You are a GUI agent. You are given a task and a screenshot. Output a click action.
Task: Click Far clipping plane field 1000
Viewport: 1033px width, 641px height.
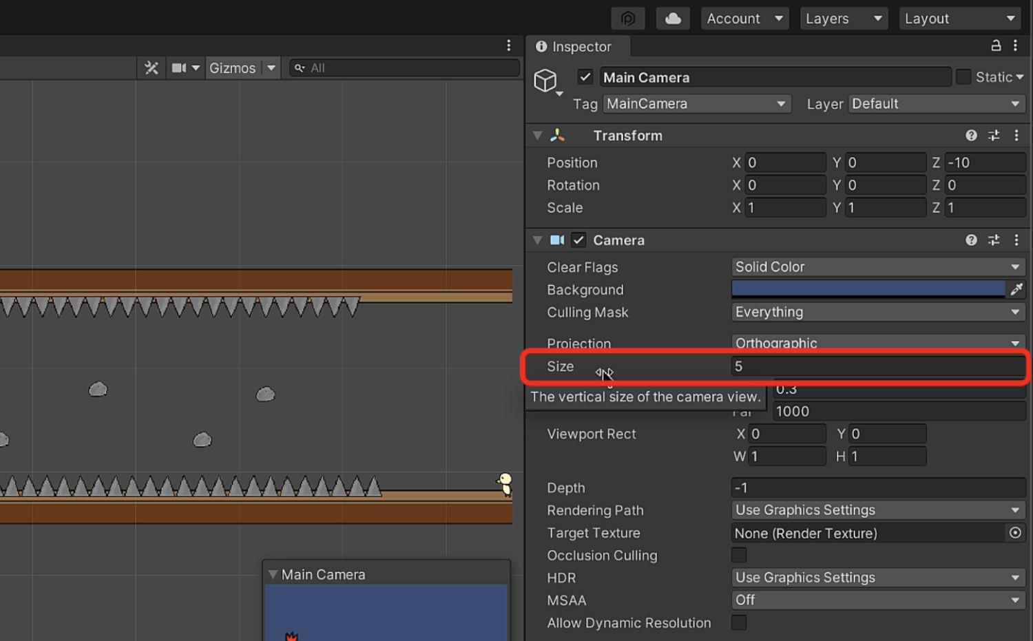point(899,411)
